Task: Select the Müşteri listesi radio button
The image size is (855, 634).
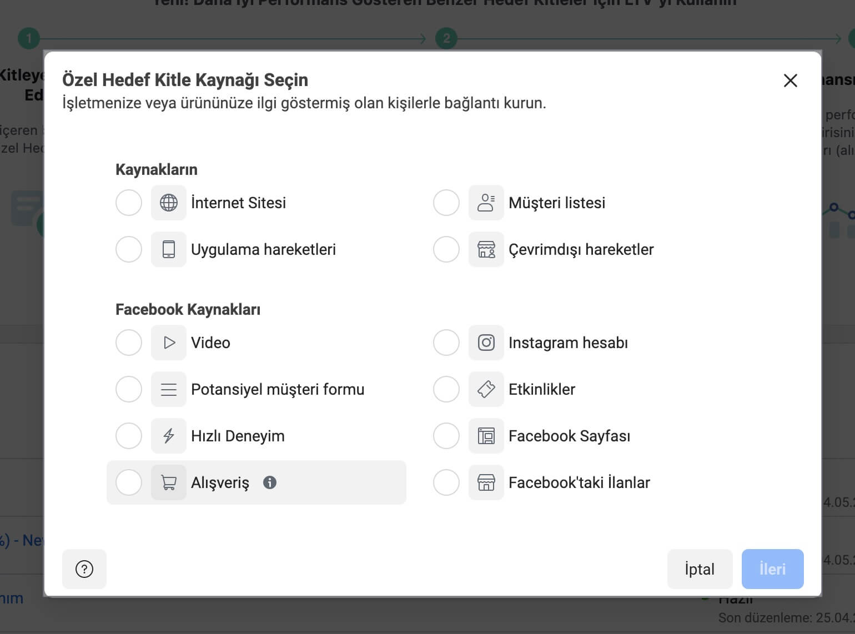Action: [446, 203]
